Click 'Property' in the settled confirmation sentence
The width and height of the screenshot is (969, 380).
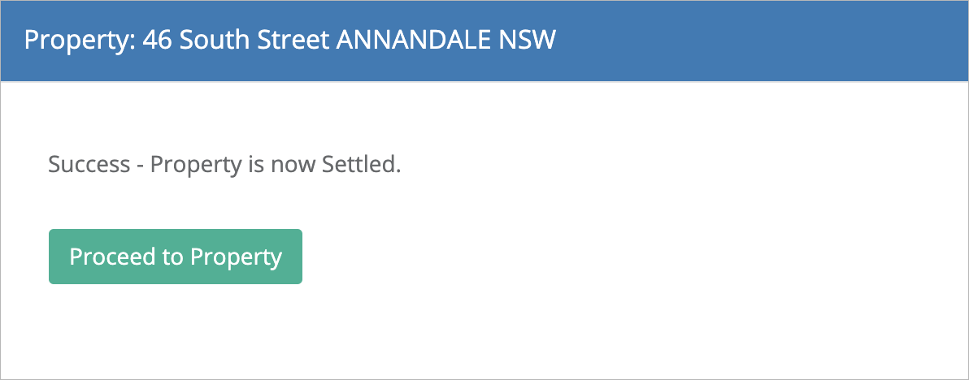tap(196, 166)
